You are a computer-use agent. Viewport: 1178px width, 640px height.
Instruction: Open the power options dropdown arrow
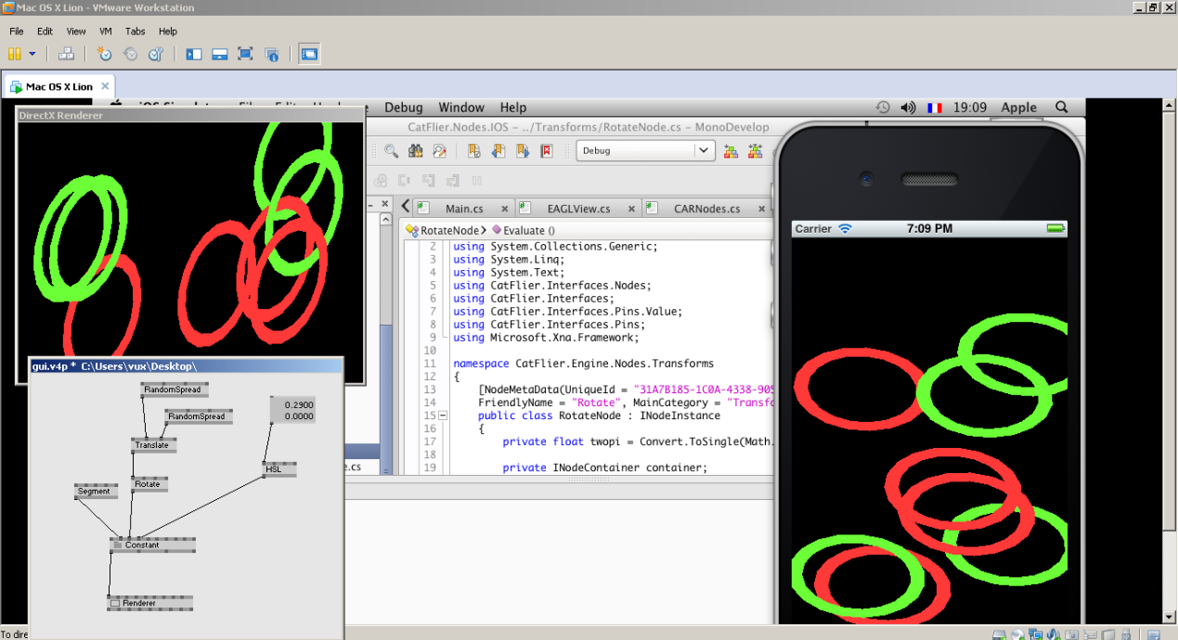(x=32, y=54)
